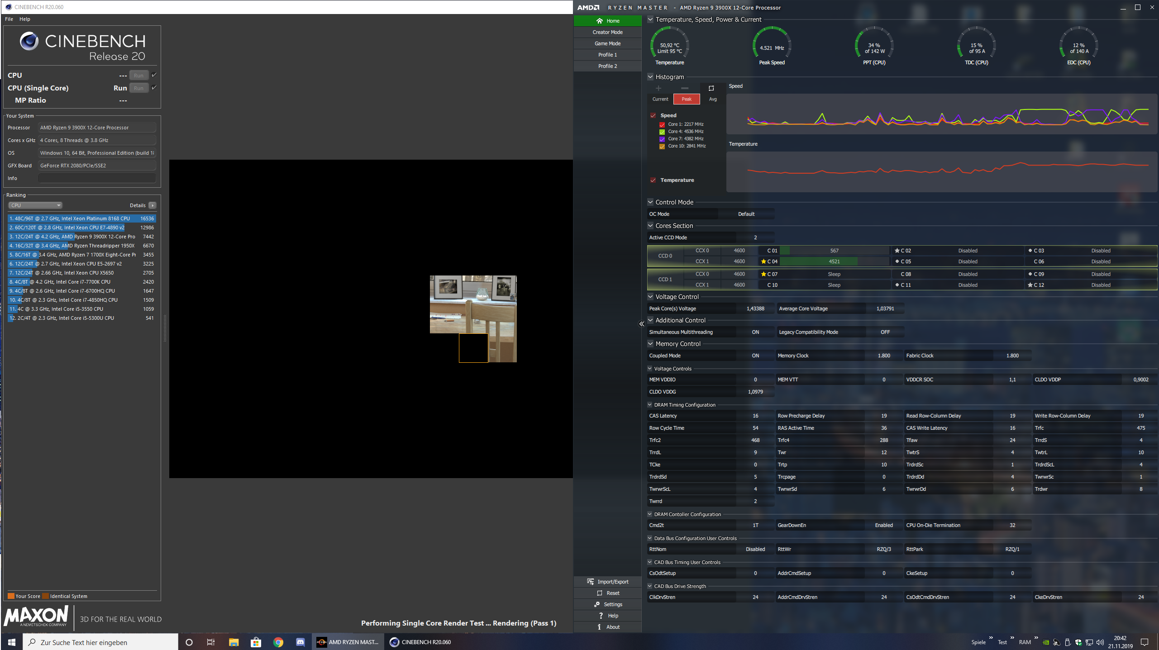Toggle the CPU Single Core test checkbox
Image resolution: width=1159 pixels, height=650 pixels.
click(154, 88)
